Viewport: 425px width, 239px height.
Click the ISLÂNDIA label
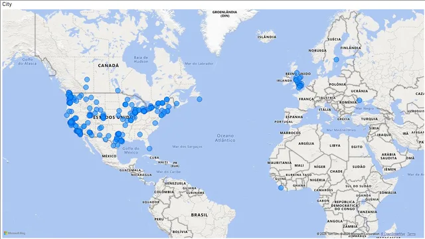point(267,37)
